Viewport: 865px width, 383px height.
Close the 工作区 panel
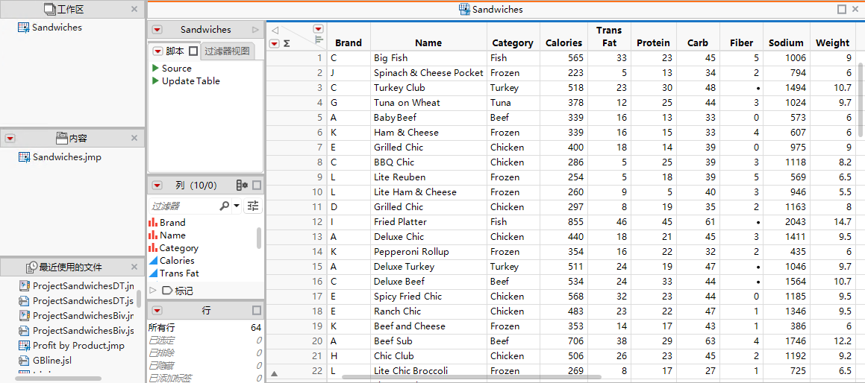click(134, 9)
